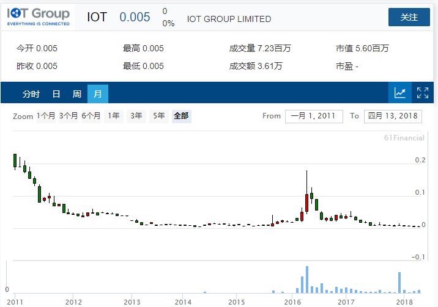Click the 2011 x-axis label
Image resolution: width=438 pixels, height=307 pixels.
15,302
